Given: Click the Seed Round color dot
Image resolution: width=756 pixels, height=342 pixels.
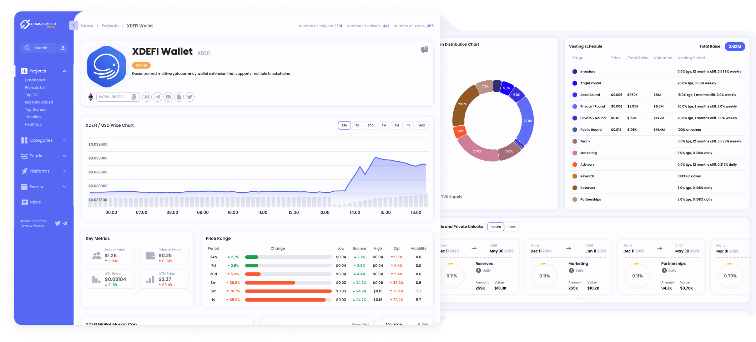Looking at the screenshot, I should click(575, 95).
